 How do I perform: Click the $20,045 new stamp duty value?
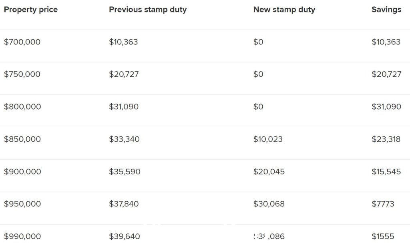pyautogui.click(x=269, y=172)
